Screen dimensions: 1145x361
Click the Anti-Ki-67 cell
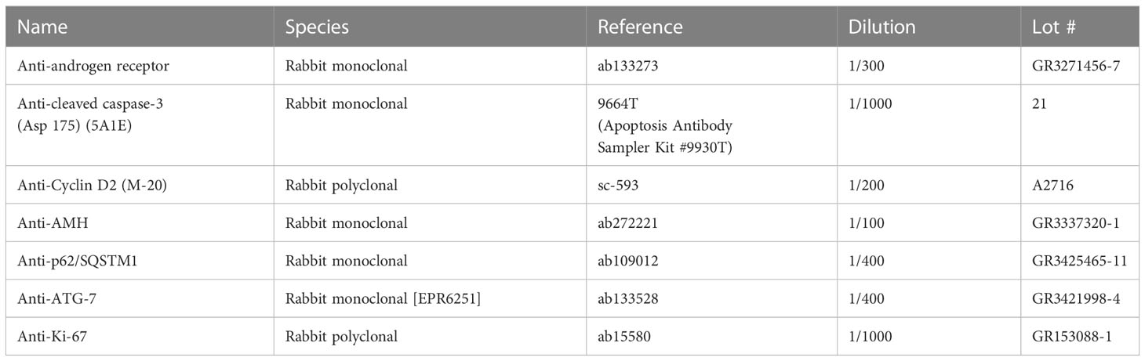48,337
